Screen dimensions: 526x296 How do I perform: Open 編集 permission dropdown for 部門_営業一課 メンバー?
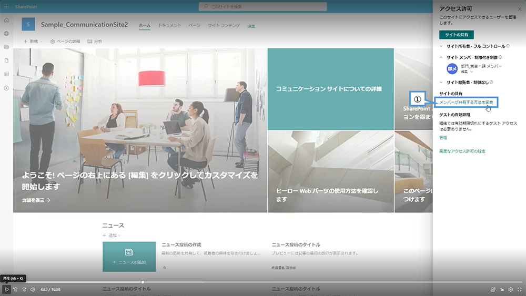[x=467, y=72]
